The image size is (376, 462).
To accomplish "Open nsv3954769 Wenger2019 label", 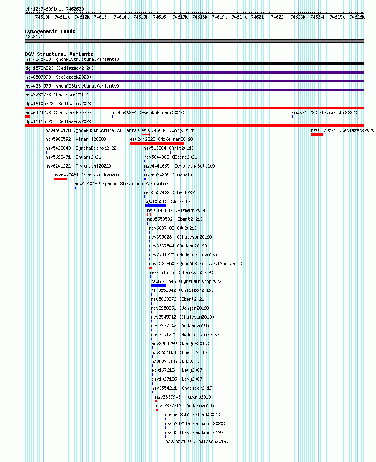I will click(180, 344).
